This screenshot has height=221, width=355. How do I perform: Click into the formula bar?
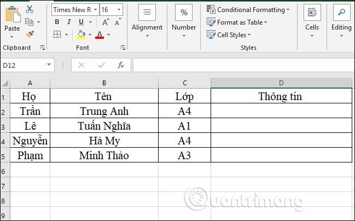[x=244, y=65]
